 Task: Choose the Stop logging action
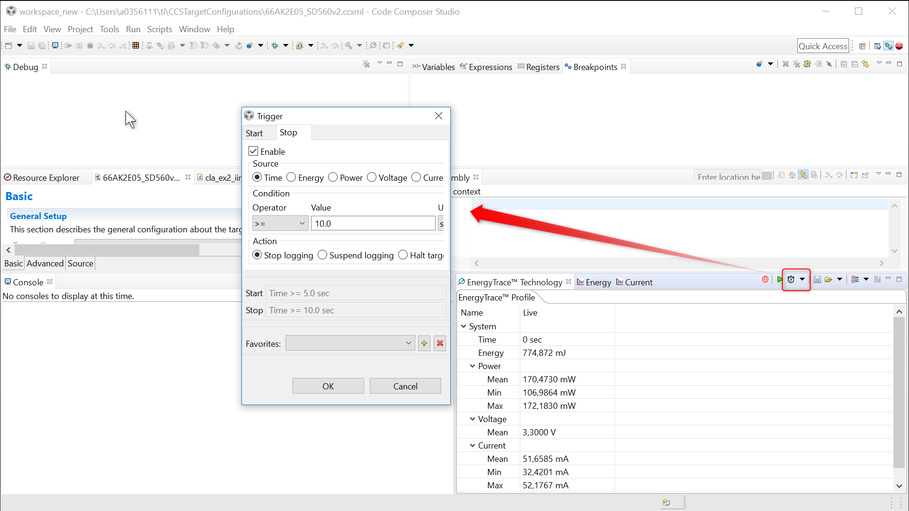(x=257, y=255)
